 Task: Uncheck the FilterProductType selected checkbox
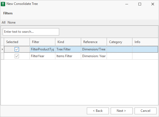click(x=17, y=49)
